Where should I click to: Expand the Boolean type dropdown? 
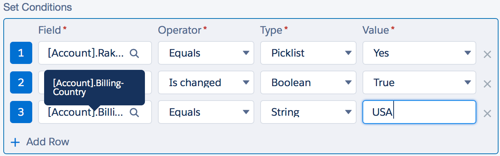[308, 82]
